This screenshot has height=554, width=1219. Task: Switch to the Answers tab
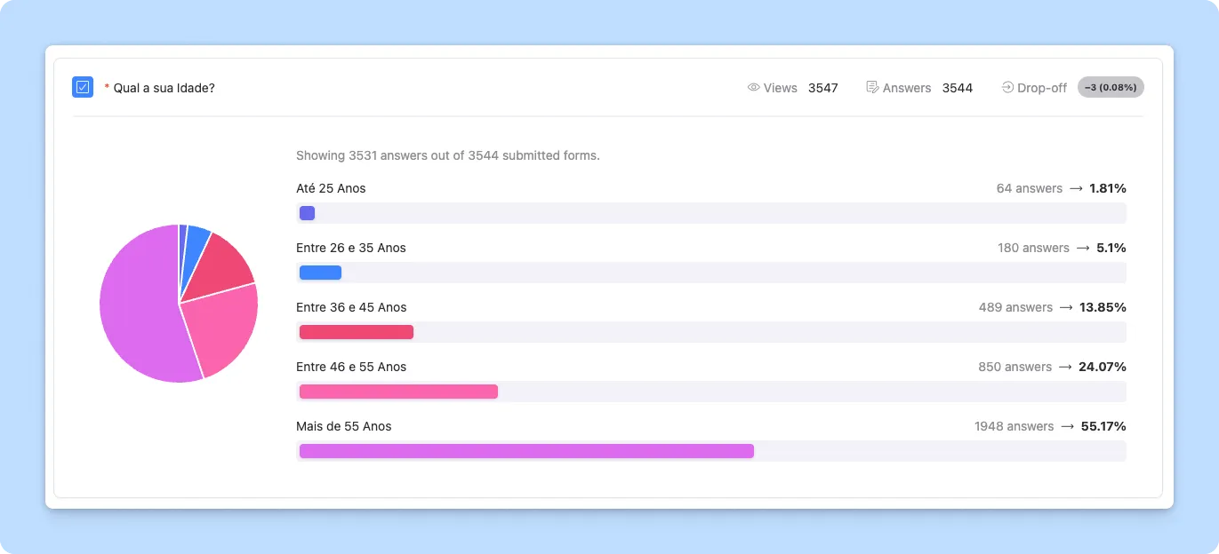(x=906, y=87)
